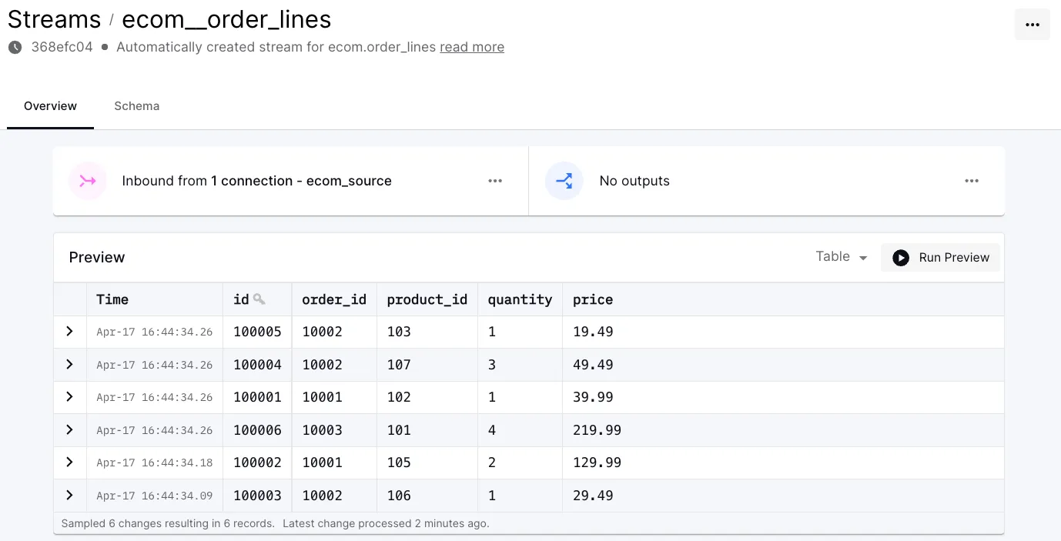
Task: Click the play icon in Run Preview
Action: (901, 258)
